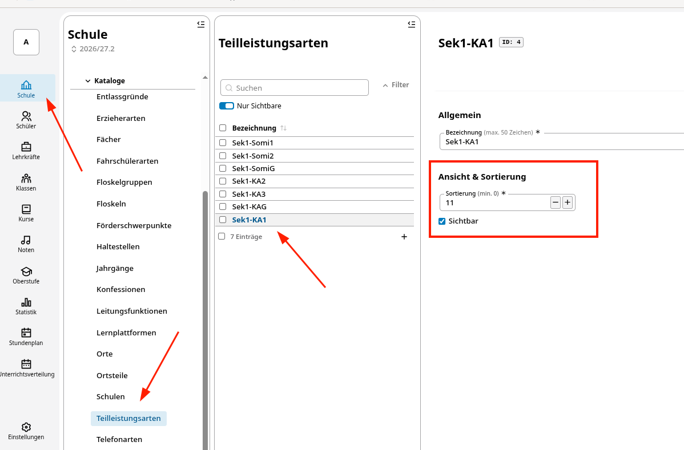The width and height of the screenshot is (684, 450).
Task: Tick the checkbox for Sek1-KAG
Action: coord(223,206)
